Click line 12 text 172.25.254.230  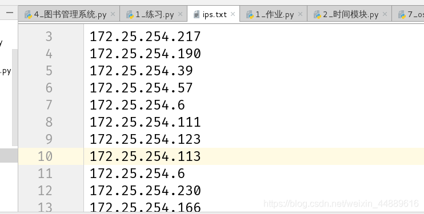point(145,191)
